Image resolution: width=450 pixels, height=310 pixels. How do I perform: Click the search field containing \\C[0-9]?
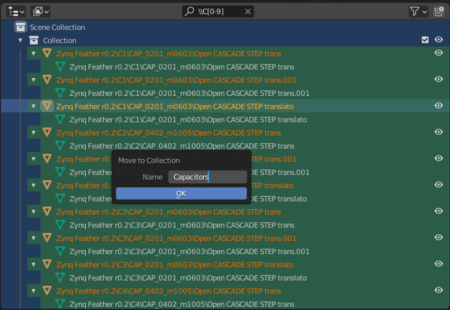(x=218, y=12)
